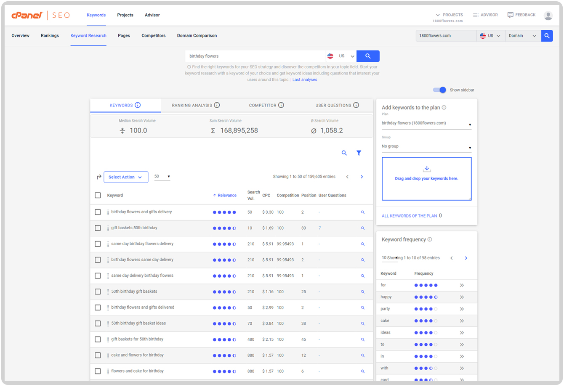Screen dimensions: 564x387
Task: Check 'birthday flowers same day delivery' row
Action: [98, 260]
